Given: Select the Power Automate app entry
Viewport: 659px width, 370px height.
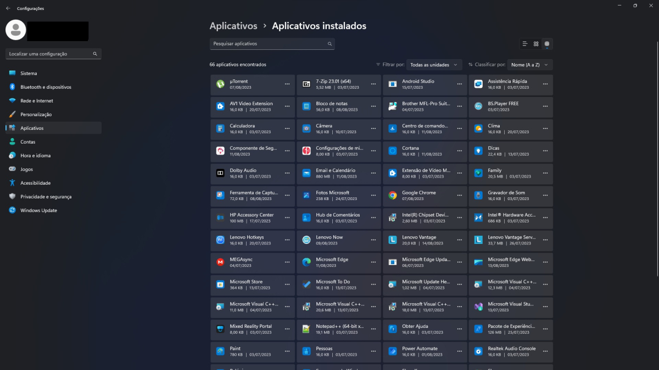Looking at the screenshot, I should point(425,351).
